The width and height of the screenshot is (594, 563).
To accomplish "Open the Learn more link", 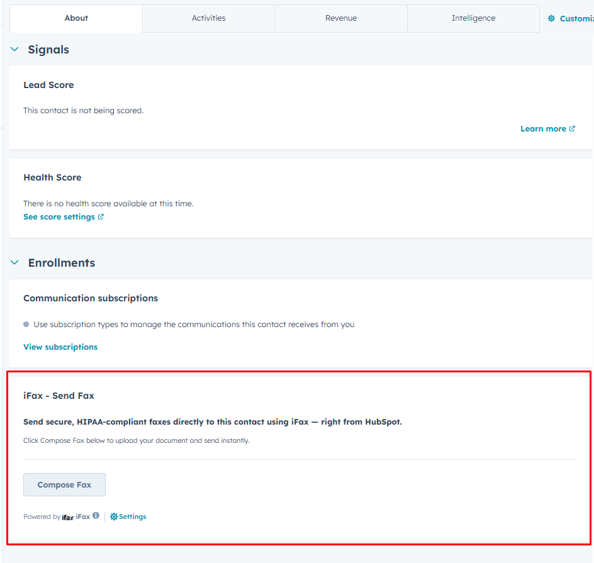I will (542, 129).
